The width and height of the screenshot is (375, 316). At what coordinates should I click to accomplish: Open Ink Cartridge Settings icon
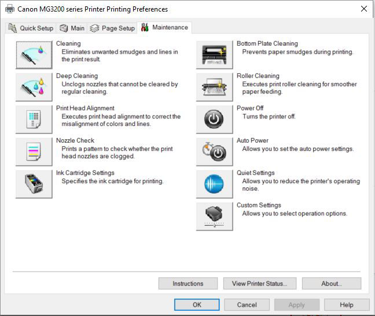pos(34,184)
